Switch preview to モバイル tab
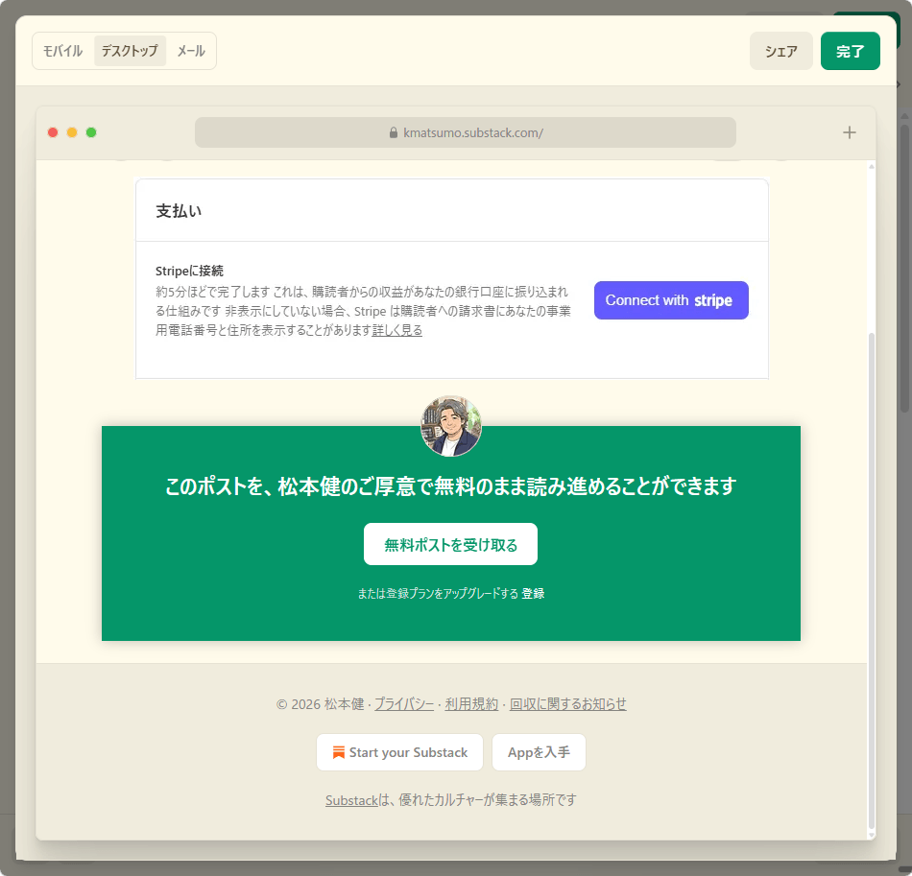The image size is (912, 876). 62,51
